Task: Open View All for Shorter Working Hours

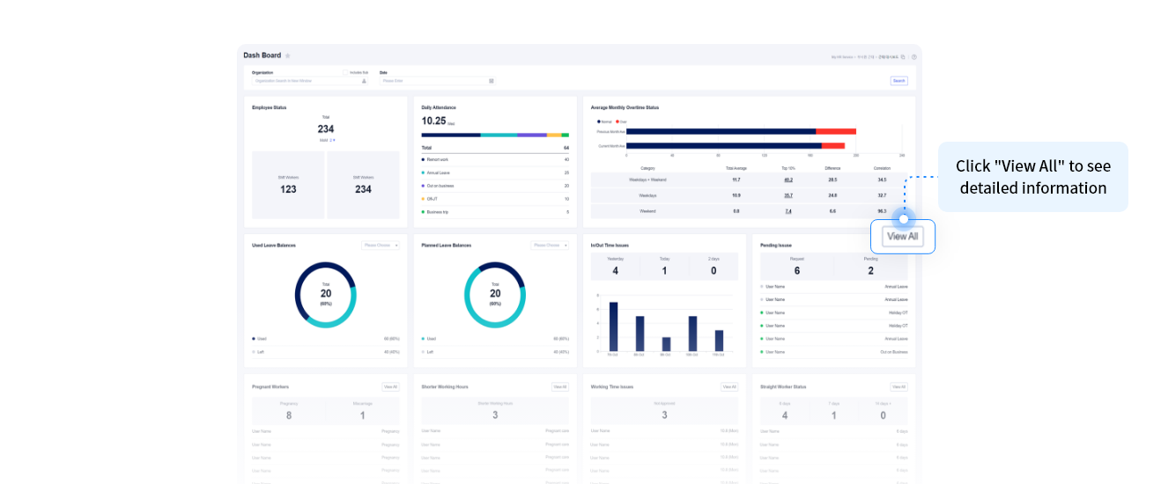Action: coord(559,387)
